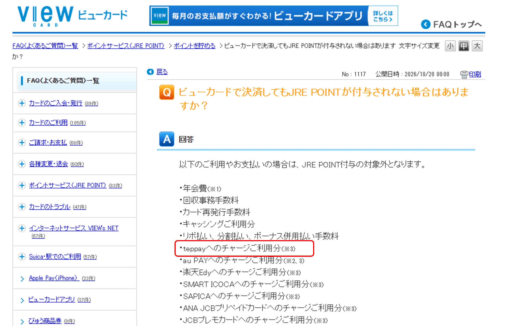Click SMART ICOCAへのチャージご利用分 item
The height and width of the screenshot is (326, 521).
coord(252,284)
